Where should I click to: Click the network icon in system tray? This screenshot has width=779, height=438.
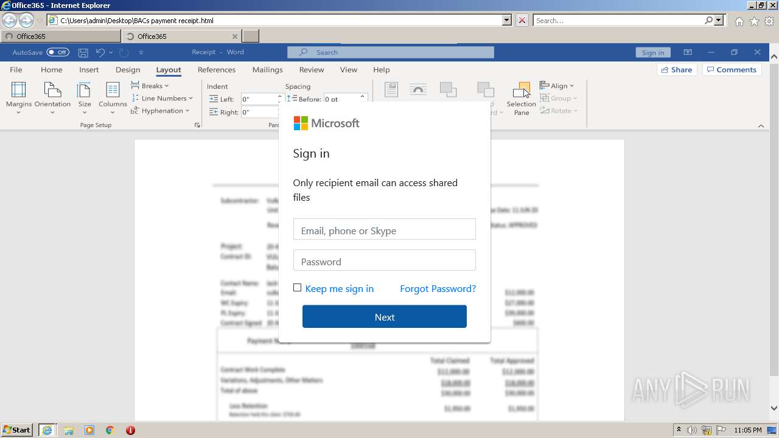coord(706,430)
